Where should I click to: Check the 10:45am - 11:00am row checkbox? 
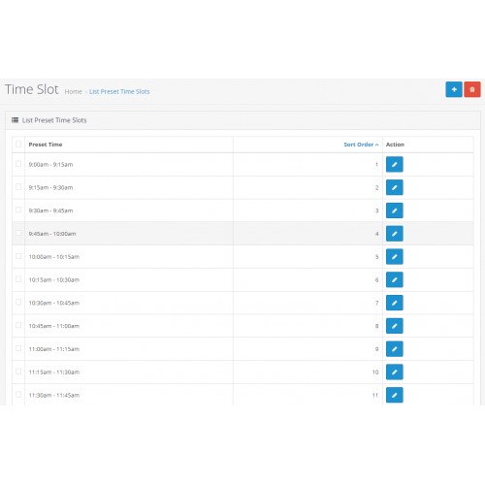(x=18, y=325)
